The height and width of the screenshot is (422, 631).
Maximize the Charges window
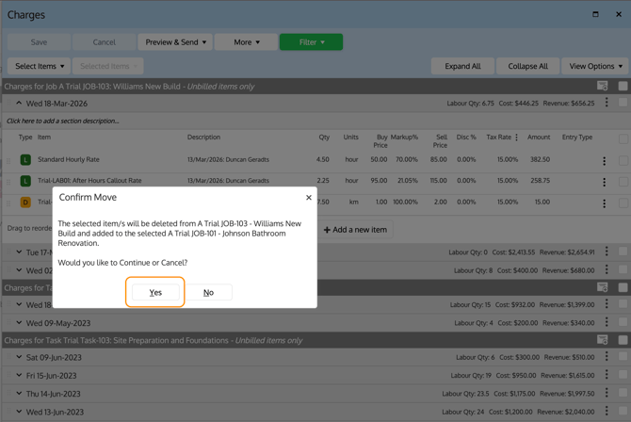(x=595, y=14)
